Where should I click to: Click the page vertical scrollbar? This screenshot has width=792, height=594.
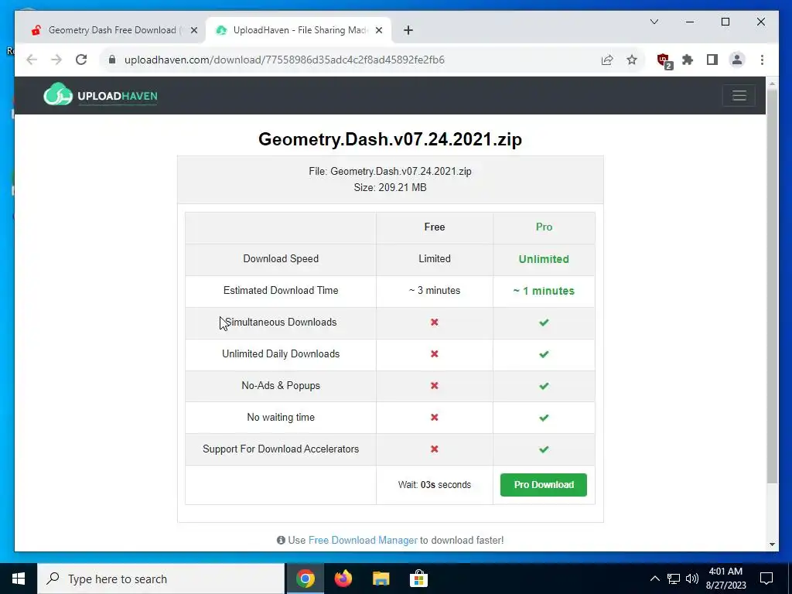(772, 286)
